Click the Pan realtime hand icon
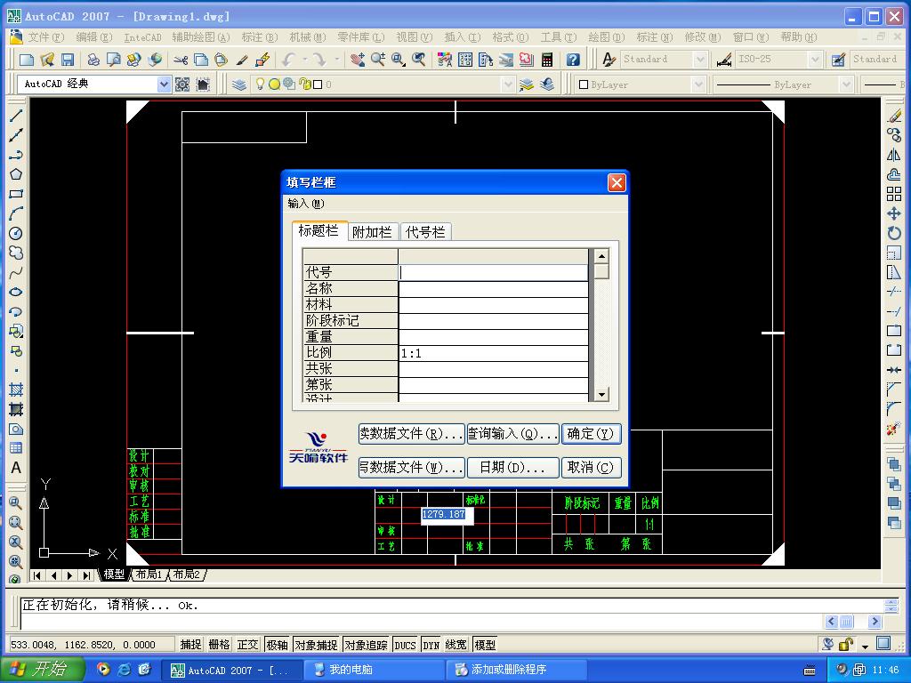The image size is (911, 683). (x=358, y=60)
